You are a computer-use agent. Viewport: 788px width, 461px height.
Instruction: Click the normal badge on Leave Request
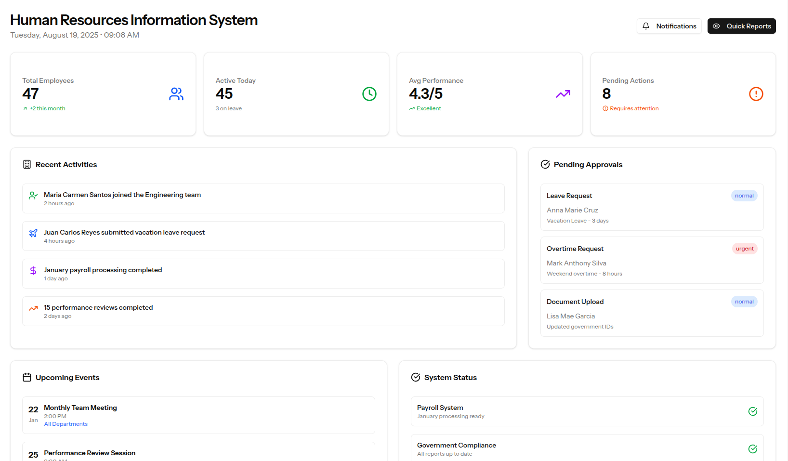pos(744,196)
